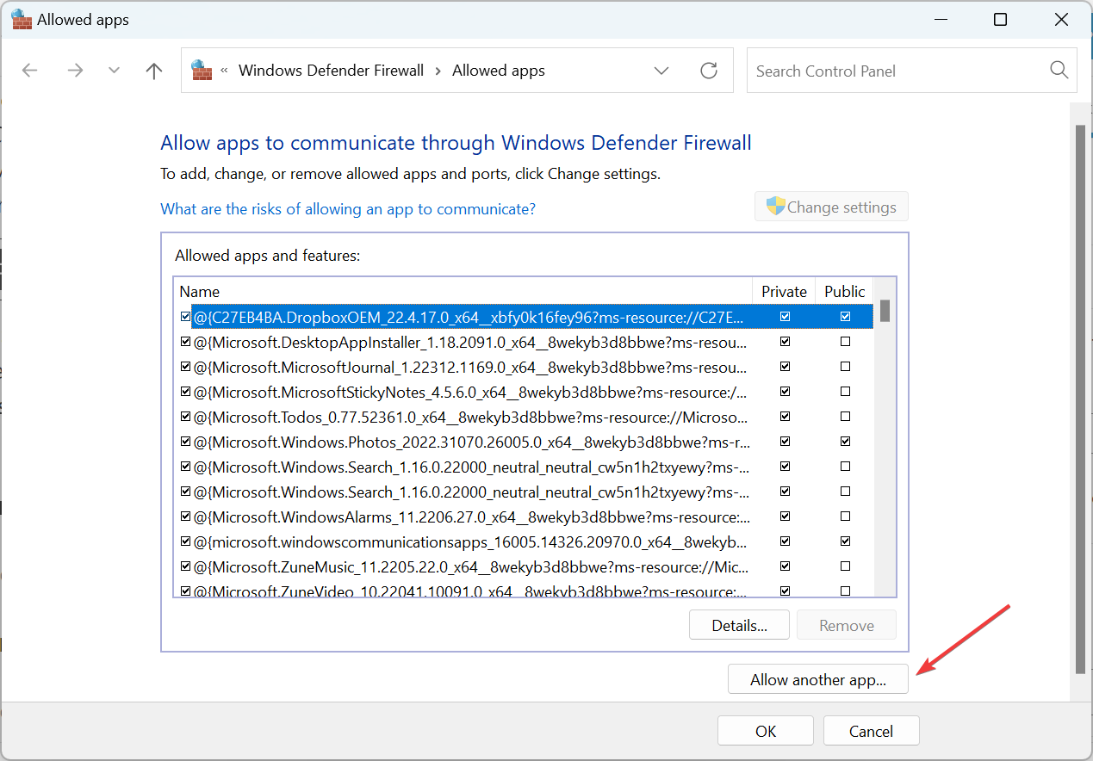The width and height of the screenshot is (1093, 761).
Task: Click the Remove button
Action: click(847, 625)
